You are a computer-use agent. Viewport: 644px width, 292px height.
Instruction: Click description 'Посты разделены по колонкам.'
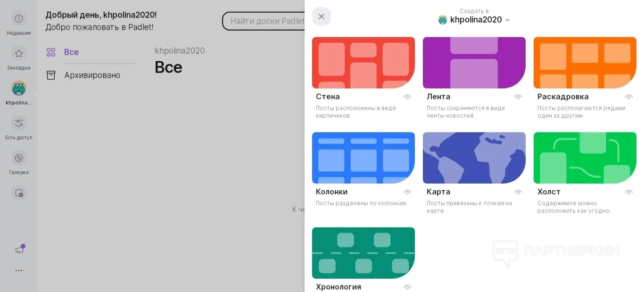coord(362,203)
